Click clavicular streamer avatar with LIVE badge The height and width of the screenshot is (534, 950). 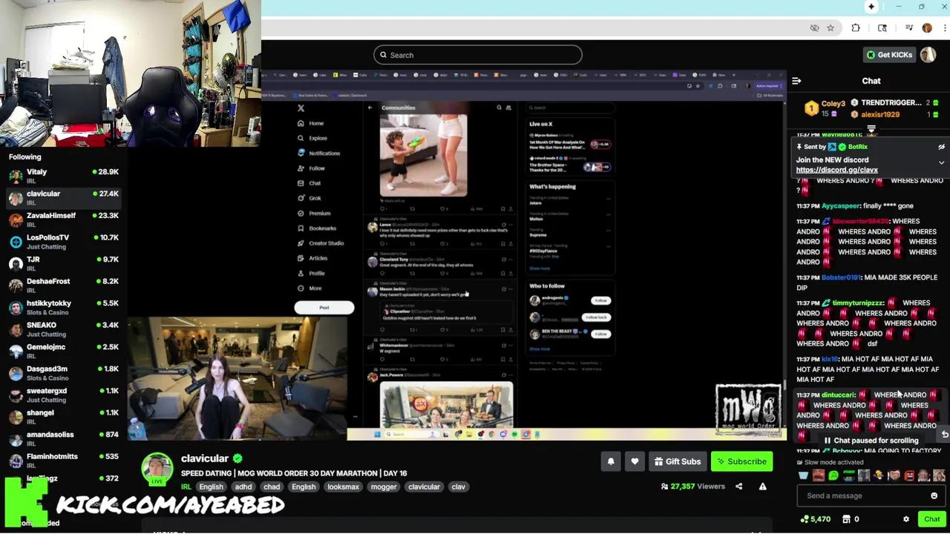point(157,471)
